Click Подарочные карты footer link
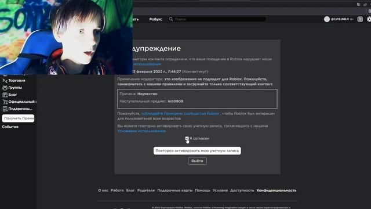Image resolution: width=371 pixels, height=209 pixels. pos(175,190)
